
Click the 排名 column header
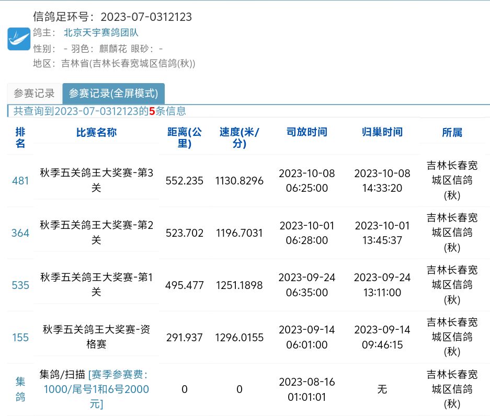[20, 137]
